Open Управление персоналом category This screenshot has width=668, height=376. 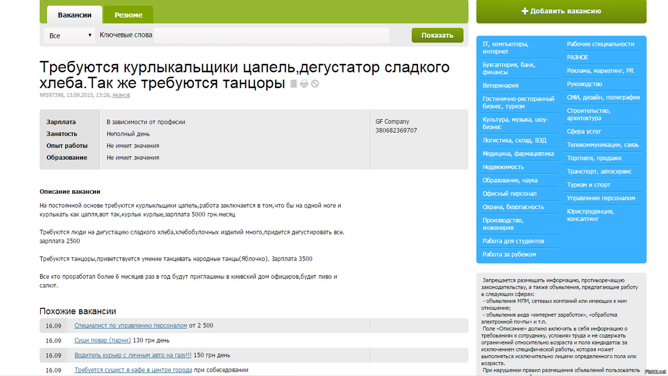(601, 198)
